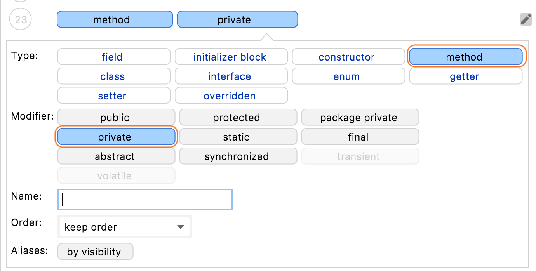Enable the static modifier
This screenshot has height=271, width=536.
pyautogui.click(x=238, y=137)
